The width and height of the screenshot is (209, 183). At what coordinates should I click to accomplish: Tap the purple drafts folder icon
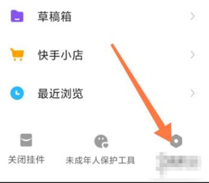click(x=17, y=16)
